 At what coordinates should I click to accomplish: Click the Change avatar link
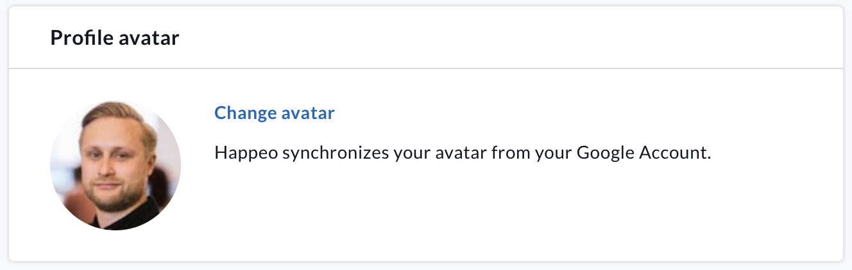(x=274, y=113)
